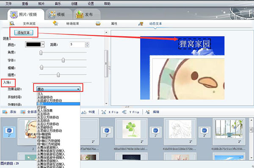
Task: Choose 从右移动 effect
Action: click(58, 120)
